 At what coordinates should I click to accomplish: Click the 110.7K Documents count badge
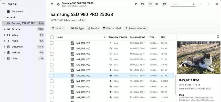40,47
